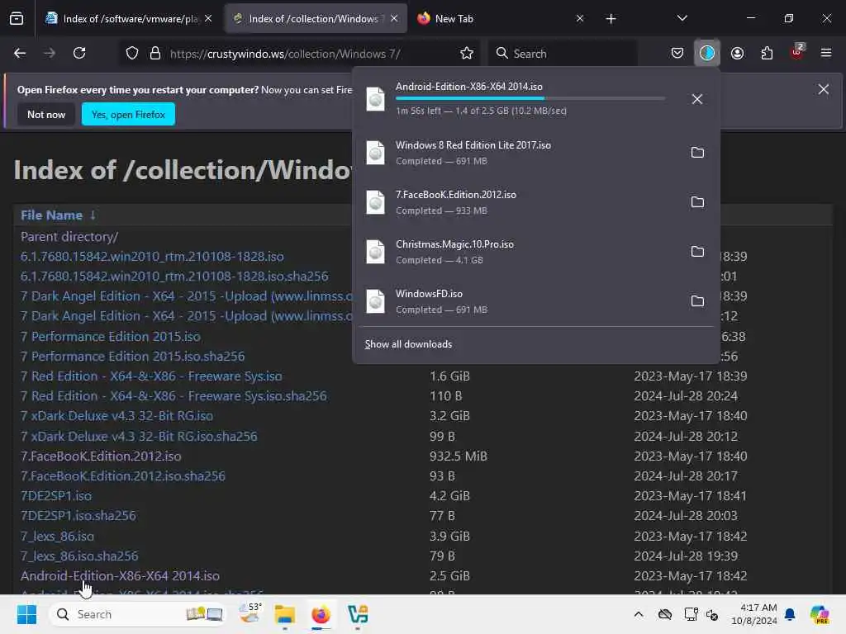Open uBlock Origin extension icon

(x=797, y=52)
